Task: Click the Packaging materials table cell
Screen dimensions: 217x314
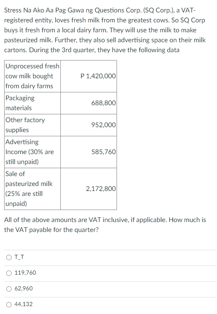Action: pos(32,103)
